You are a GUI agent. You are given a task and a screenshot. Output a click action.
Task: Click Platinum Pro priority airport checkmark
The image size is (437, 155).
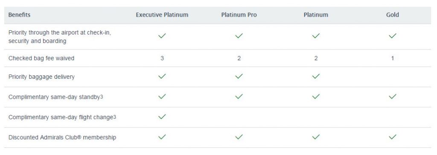[239, 36]
